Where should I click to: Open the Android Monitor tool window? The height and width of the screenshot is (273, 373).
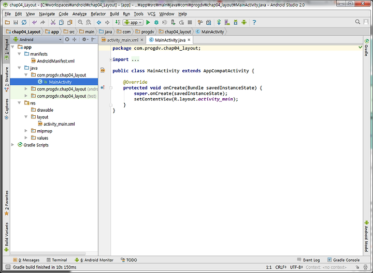(x=94, y=260)
